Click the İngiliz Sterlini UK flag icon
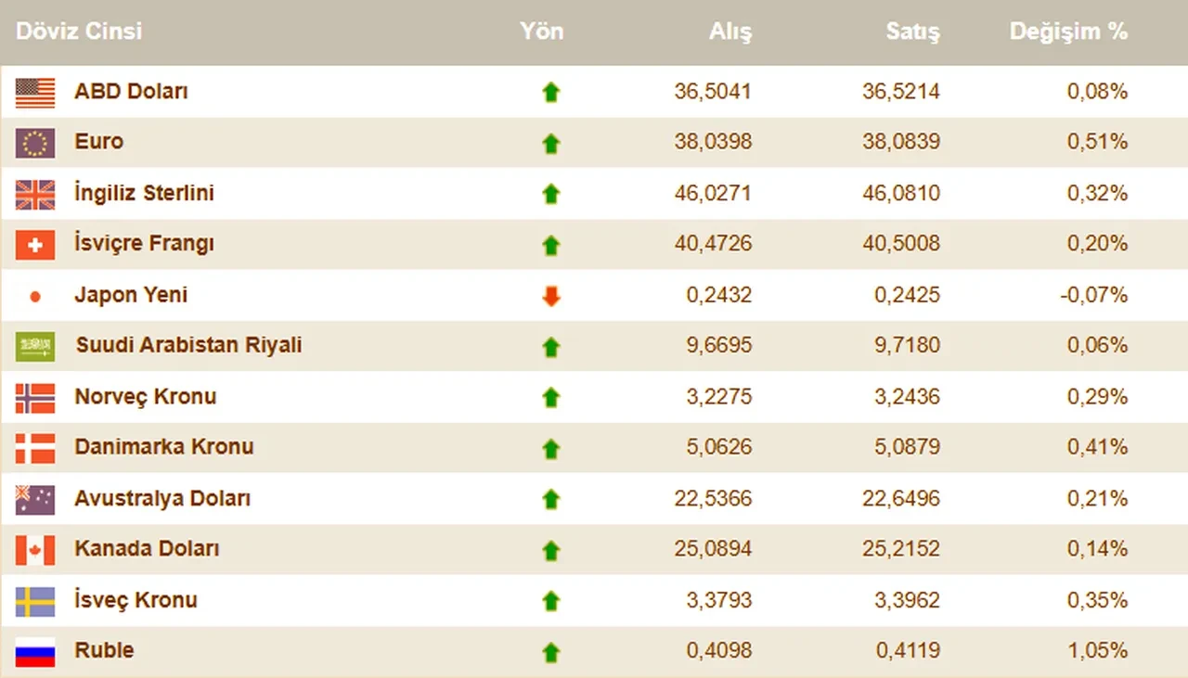The width and height of the screenshot is (1188, 678). (x=35, y=194)
